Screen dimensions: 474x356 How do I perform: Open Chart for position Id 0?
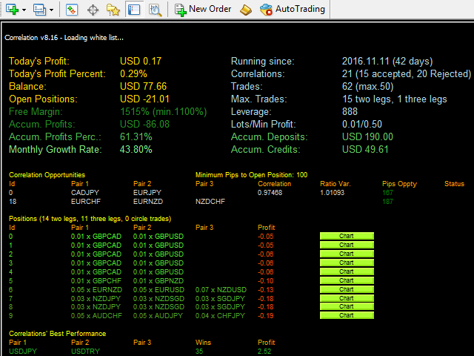[x=347, y=236]
